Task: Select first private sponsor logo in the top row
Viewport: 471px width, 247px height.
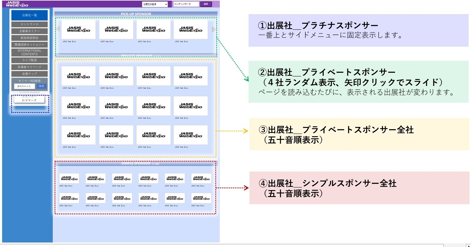Action: pyautogui.click(x=78, y=76)
